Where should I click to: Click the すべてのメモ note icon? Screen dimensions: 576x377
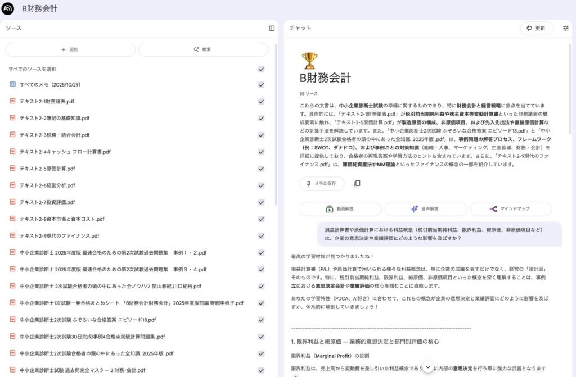[x=12, y=85]
